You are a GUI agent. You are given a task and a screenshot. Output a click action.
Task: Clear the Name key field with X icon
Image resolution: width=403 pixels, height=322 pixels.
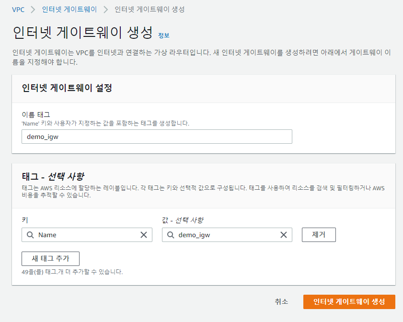[x=144, y=235]
